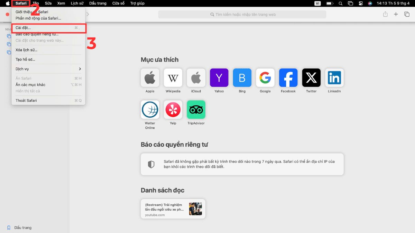
Task: Click the Báo cáo quyền riêng tư heading
Action: click(174, 145)
